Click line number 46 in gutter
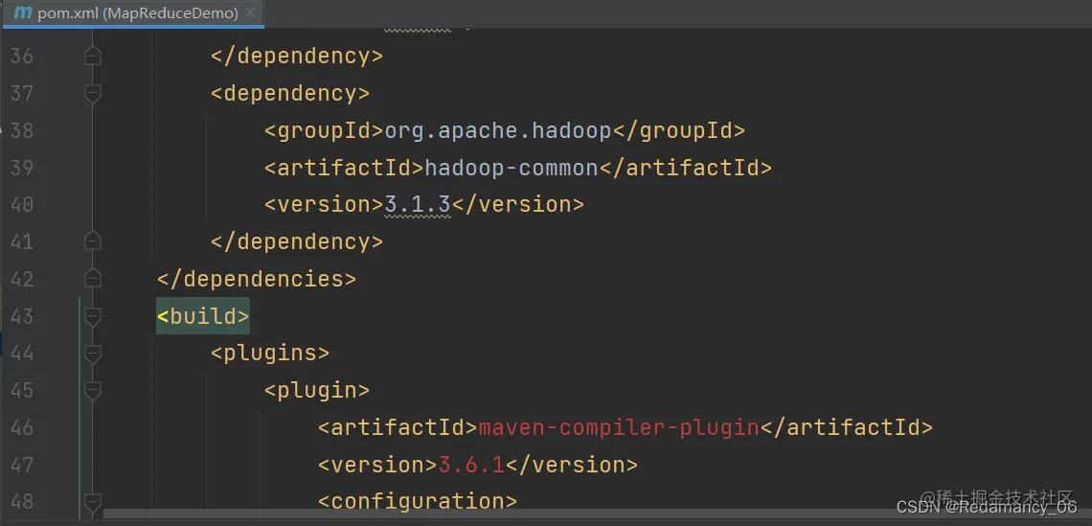The height and width of the screenshot is (526, 1092). (22, 427)
